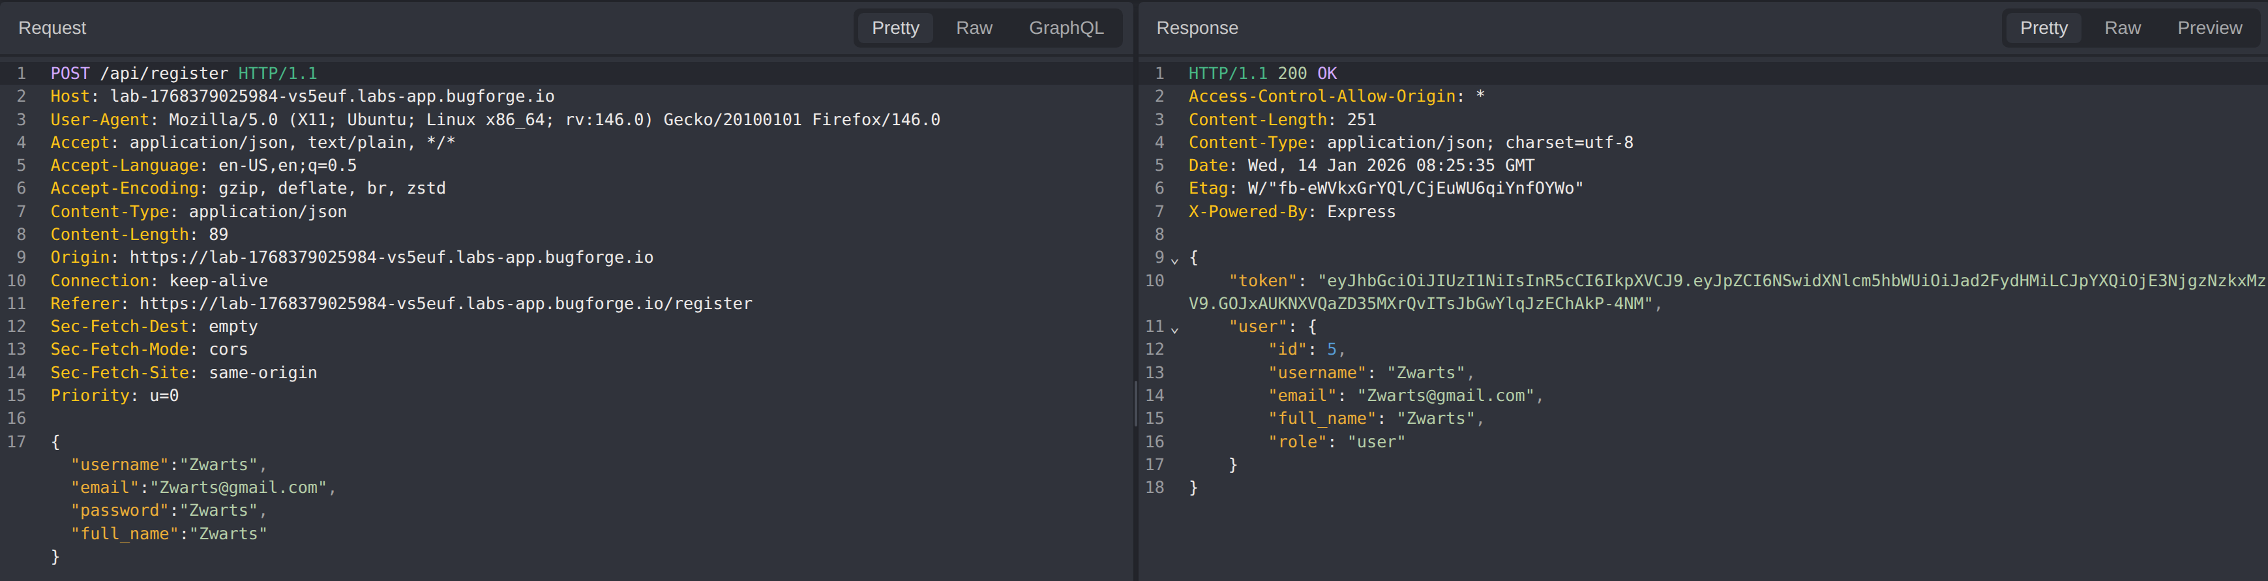This screenshot has height=581, width=2268.
Task: Select the response Pretty view tab
Action: (x=2042, y=28)
